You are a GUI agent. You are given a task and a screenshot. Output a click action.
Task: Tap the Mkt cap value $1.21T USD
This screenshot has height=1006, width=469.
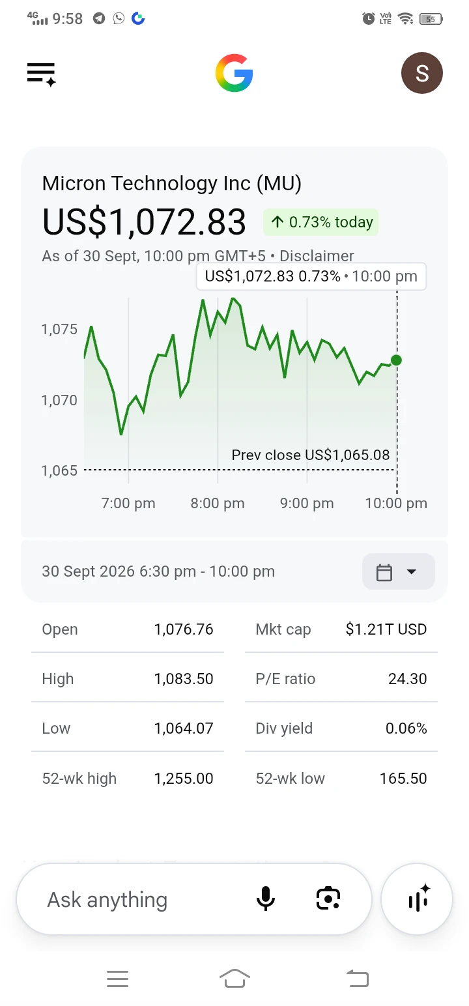(386, 629)
